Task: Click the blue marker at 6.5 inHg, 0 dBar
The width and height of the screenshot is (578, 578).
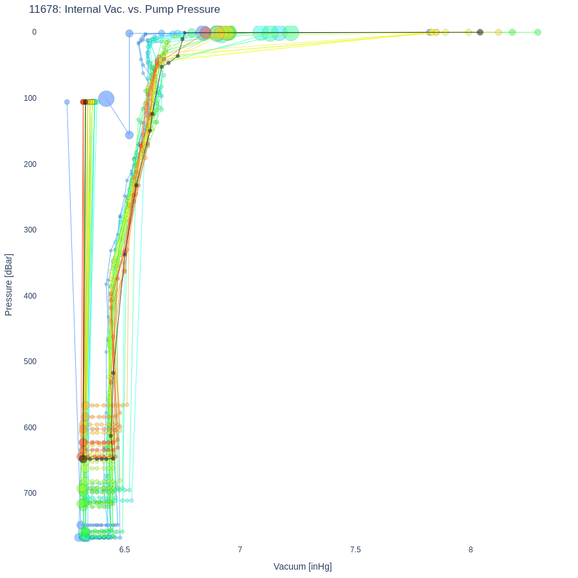Action: (x=129, y=33)
